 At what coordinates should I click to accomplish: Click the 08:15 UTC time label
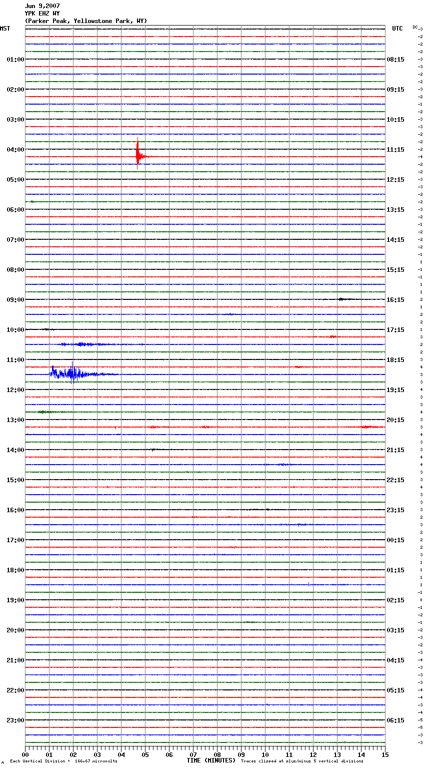395,60
